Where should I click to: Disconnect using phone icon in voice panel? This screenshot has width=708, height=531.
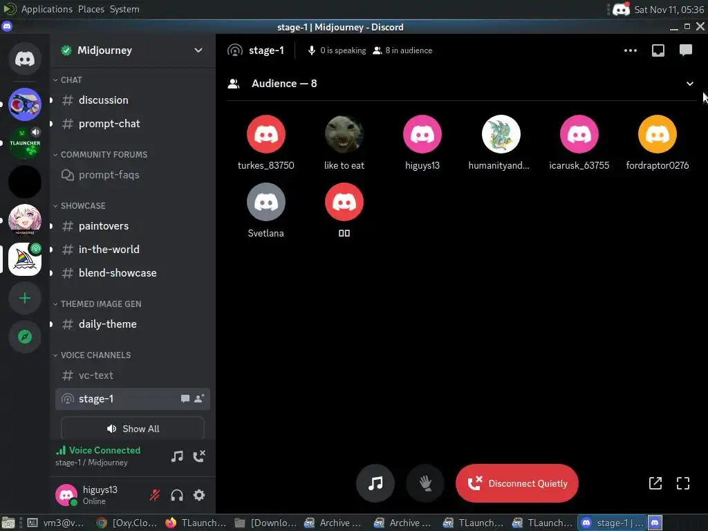(199, 456)
